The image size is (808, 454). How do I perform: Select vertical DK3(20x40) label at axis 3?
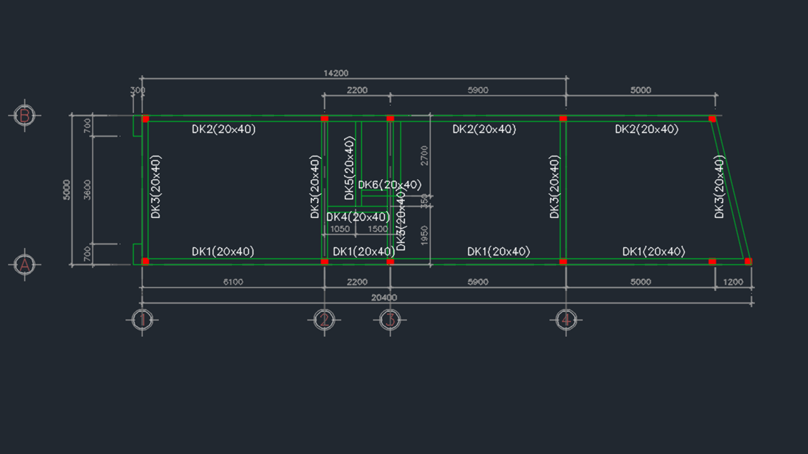pos(401,219)
